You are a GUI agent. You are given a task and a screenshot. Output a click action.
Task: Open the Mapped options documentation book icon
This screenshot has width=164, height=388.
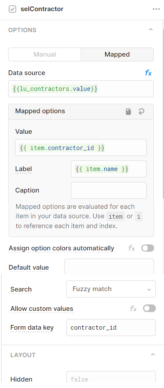pyautogui.click(x=128, y=111)
